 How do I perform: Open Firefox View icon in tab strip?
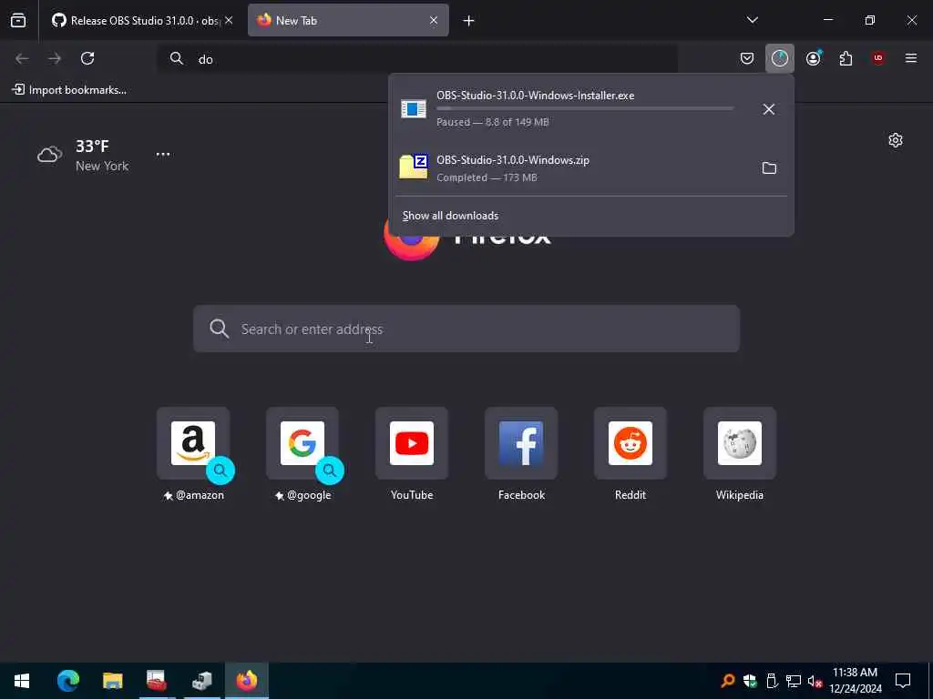(x=18, y=20)
